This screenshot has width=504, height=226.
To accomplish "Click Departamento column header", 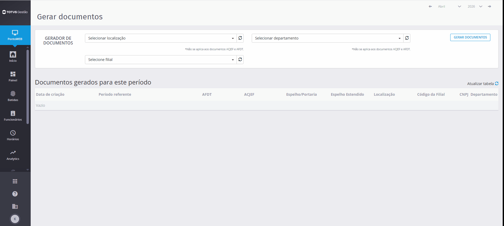I will tap(484, 94).
